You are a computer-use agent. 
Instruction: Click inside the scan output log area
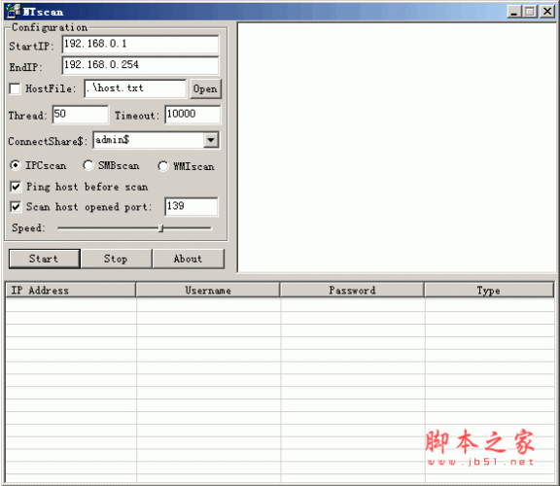point(397,148)
